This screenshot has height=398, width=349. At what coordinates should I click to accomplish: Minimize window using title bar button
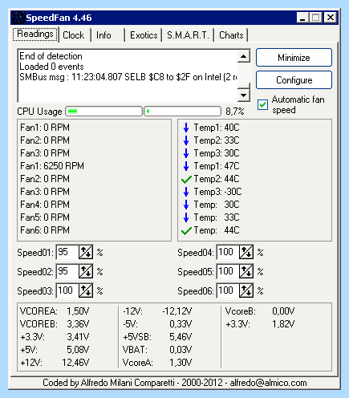tap(303, 18)
